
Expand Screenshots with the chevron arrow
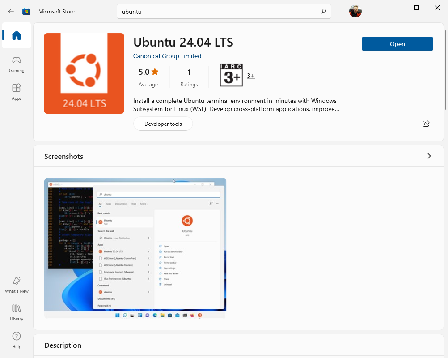pyautogui.click(x=429, y=156)
